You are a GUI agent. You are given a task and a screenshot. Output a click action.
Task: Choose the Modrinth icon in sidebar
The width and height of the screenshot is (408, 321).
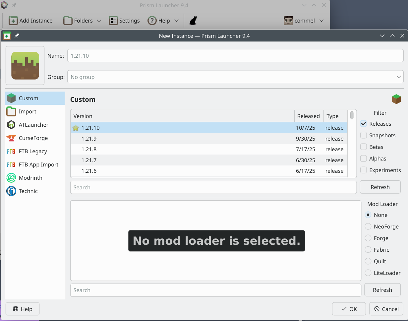(11, 178)
